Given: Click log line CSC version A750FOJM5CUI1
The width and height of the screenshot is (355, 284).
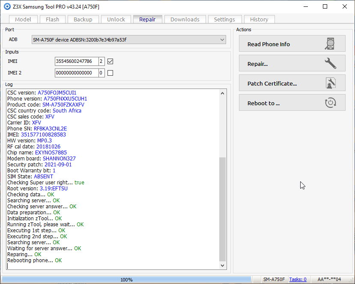Looking at the screenshot, I should tap(42, 93).
